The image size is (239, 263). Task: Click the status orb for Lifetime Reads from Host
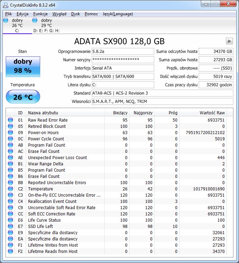click(10, 251)
